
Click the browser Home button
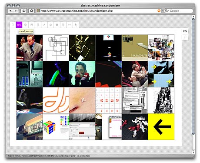click(31, 11)
